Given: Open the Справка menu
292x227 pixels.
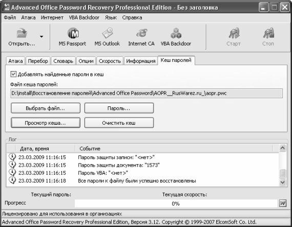Looking at the screenshot, I should tap(132, 17).
